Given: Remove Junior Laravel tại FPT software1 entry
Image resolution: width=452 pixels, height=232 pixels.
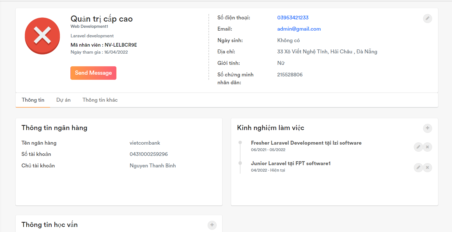Looking at the screenshot, I should pyautogui.click(x=427, y=168).
